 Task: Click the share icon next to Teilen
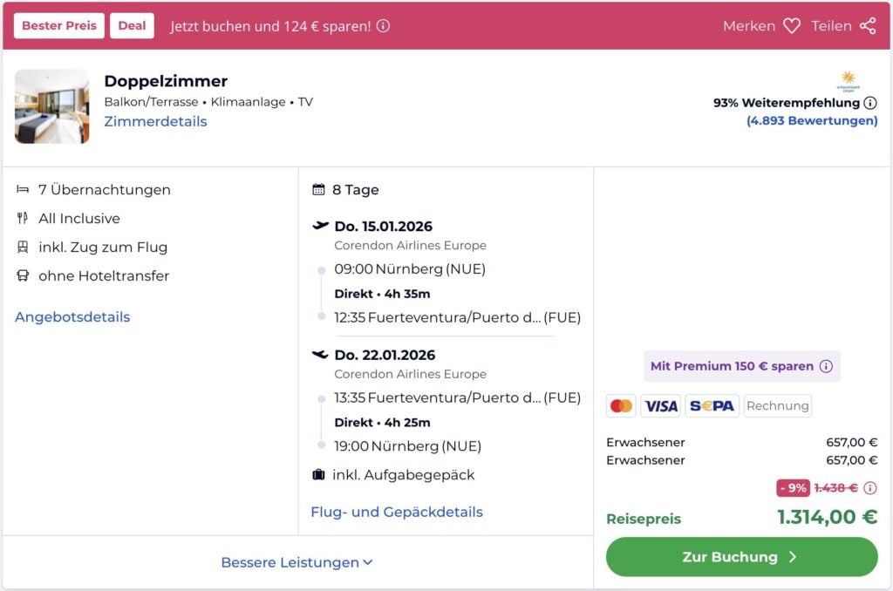pyautogui.click(x=867, y=26)
